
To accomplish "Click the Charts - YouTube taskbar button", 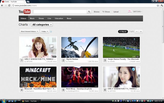I will coord(31,101).
